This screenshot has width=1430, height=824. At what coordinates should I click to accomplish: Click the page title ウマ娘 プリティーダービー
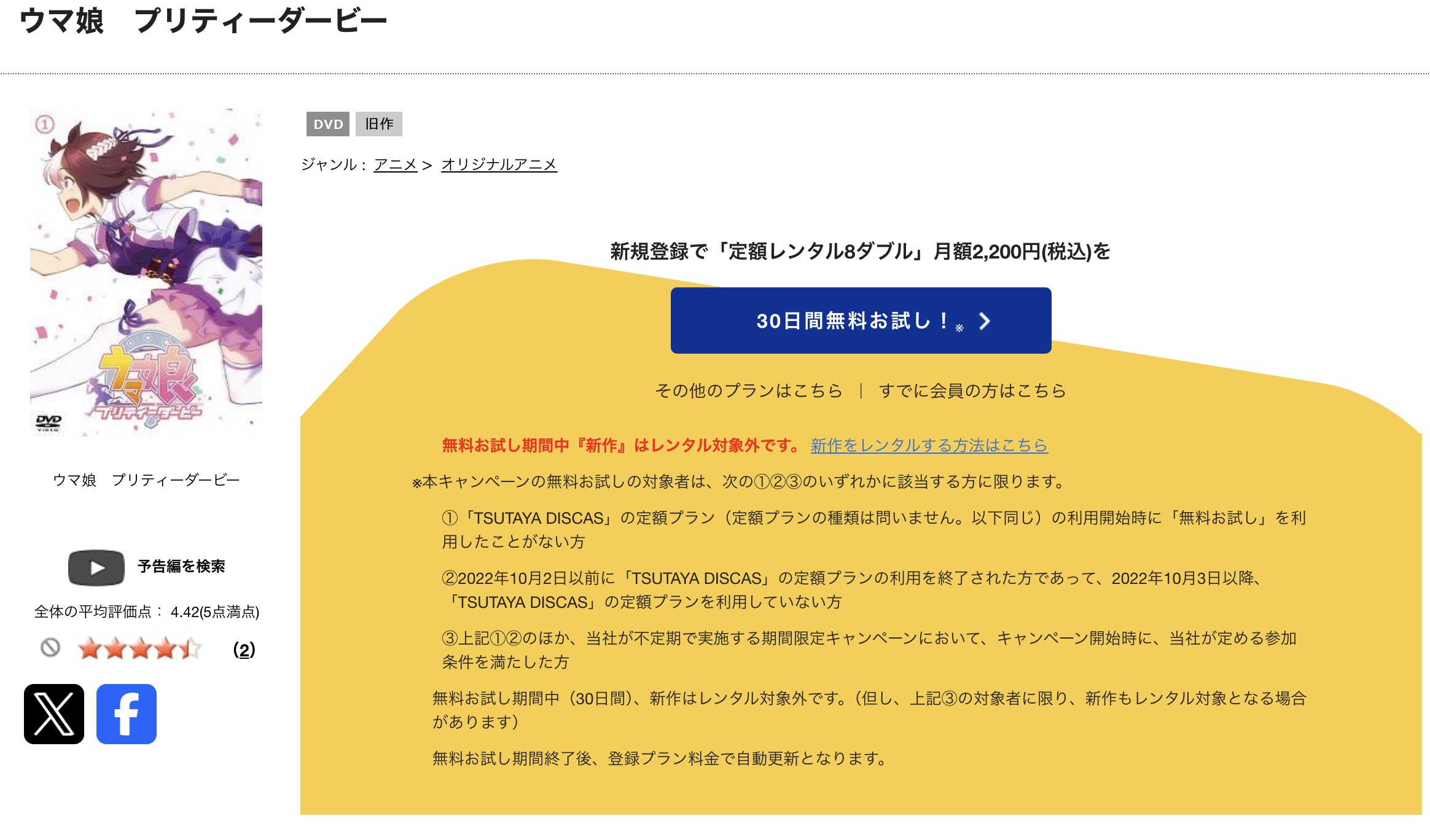(203, 21)
